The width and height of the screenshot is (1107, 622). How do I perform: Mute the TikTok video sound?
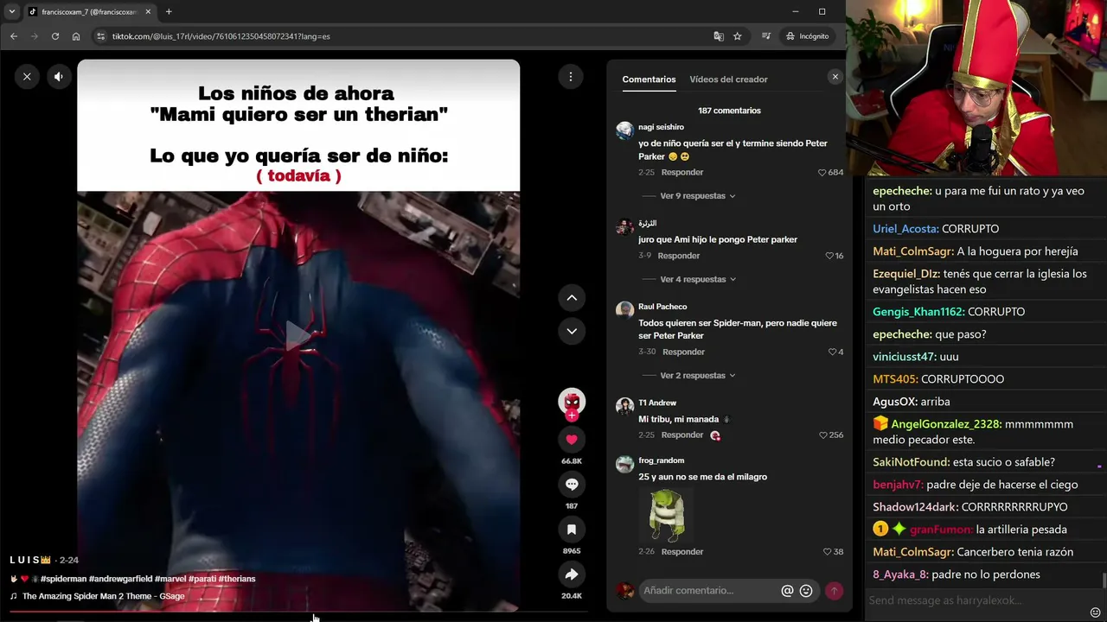pyautogui.click(x=58, y=77)
